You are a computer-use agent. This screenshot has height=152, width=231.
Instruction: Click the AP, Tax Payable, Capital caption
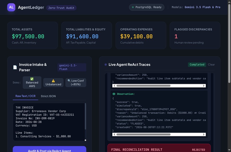(x=81, y=43)
